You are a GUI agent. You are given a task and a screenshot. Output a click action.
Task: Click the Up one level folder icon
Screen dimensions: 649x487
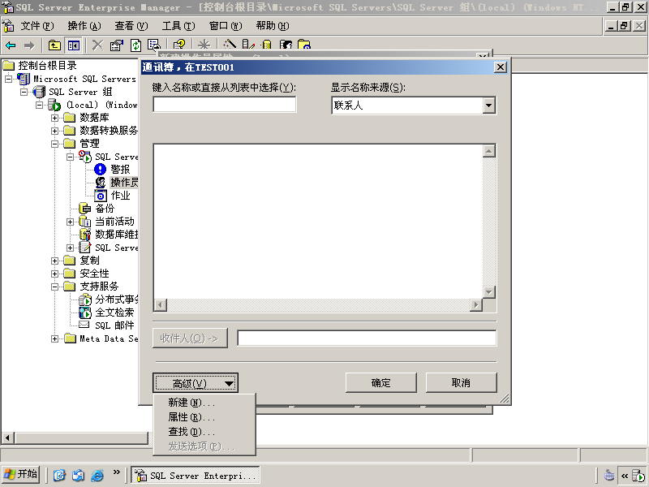point(54,45)
